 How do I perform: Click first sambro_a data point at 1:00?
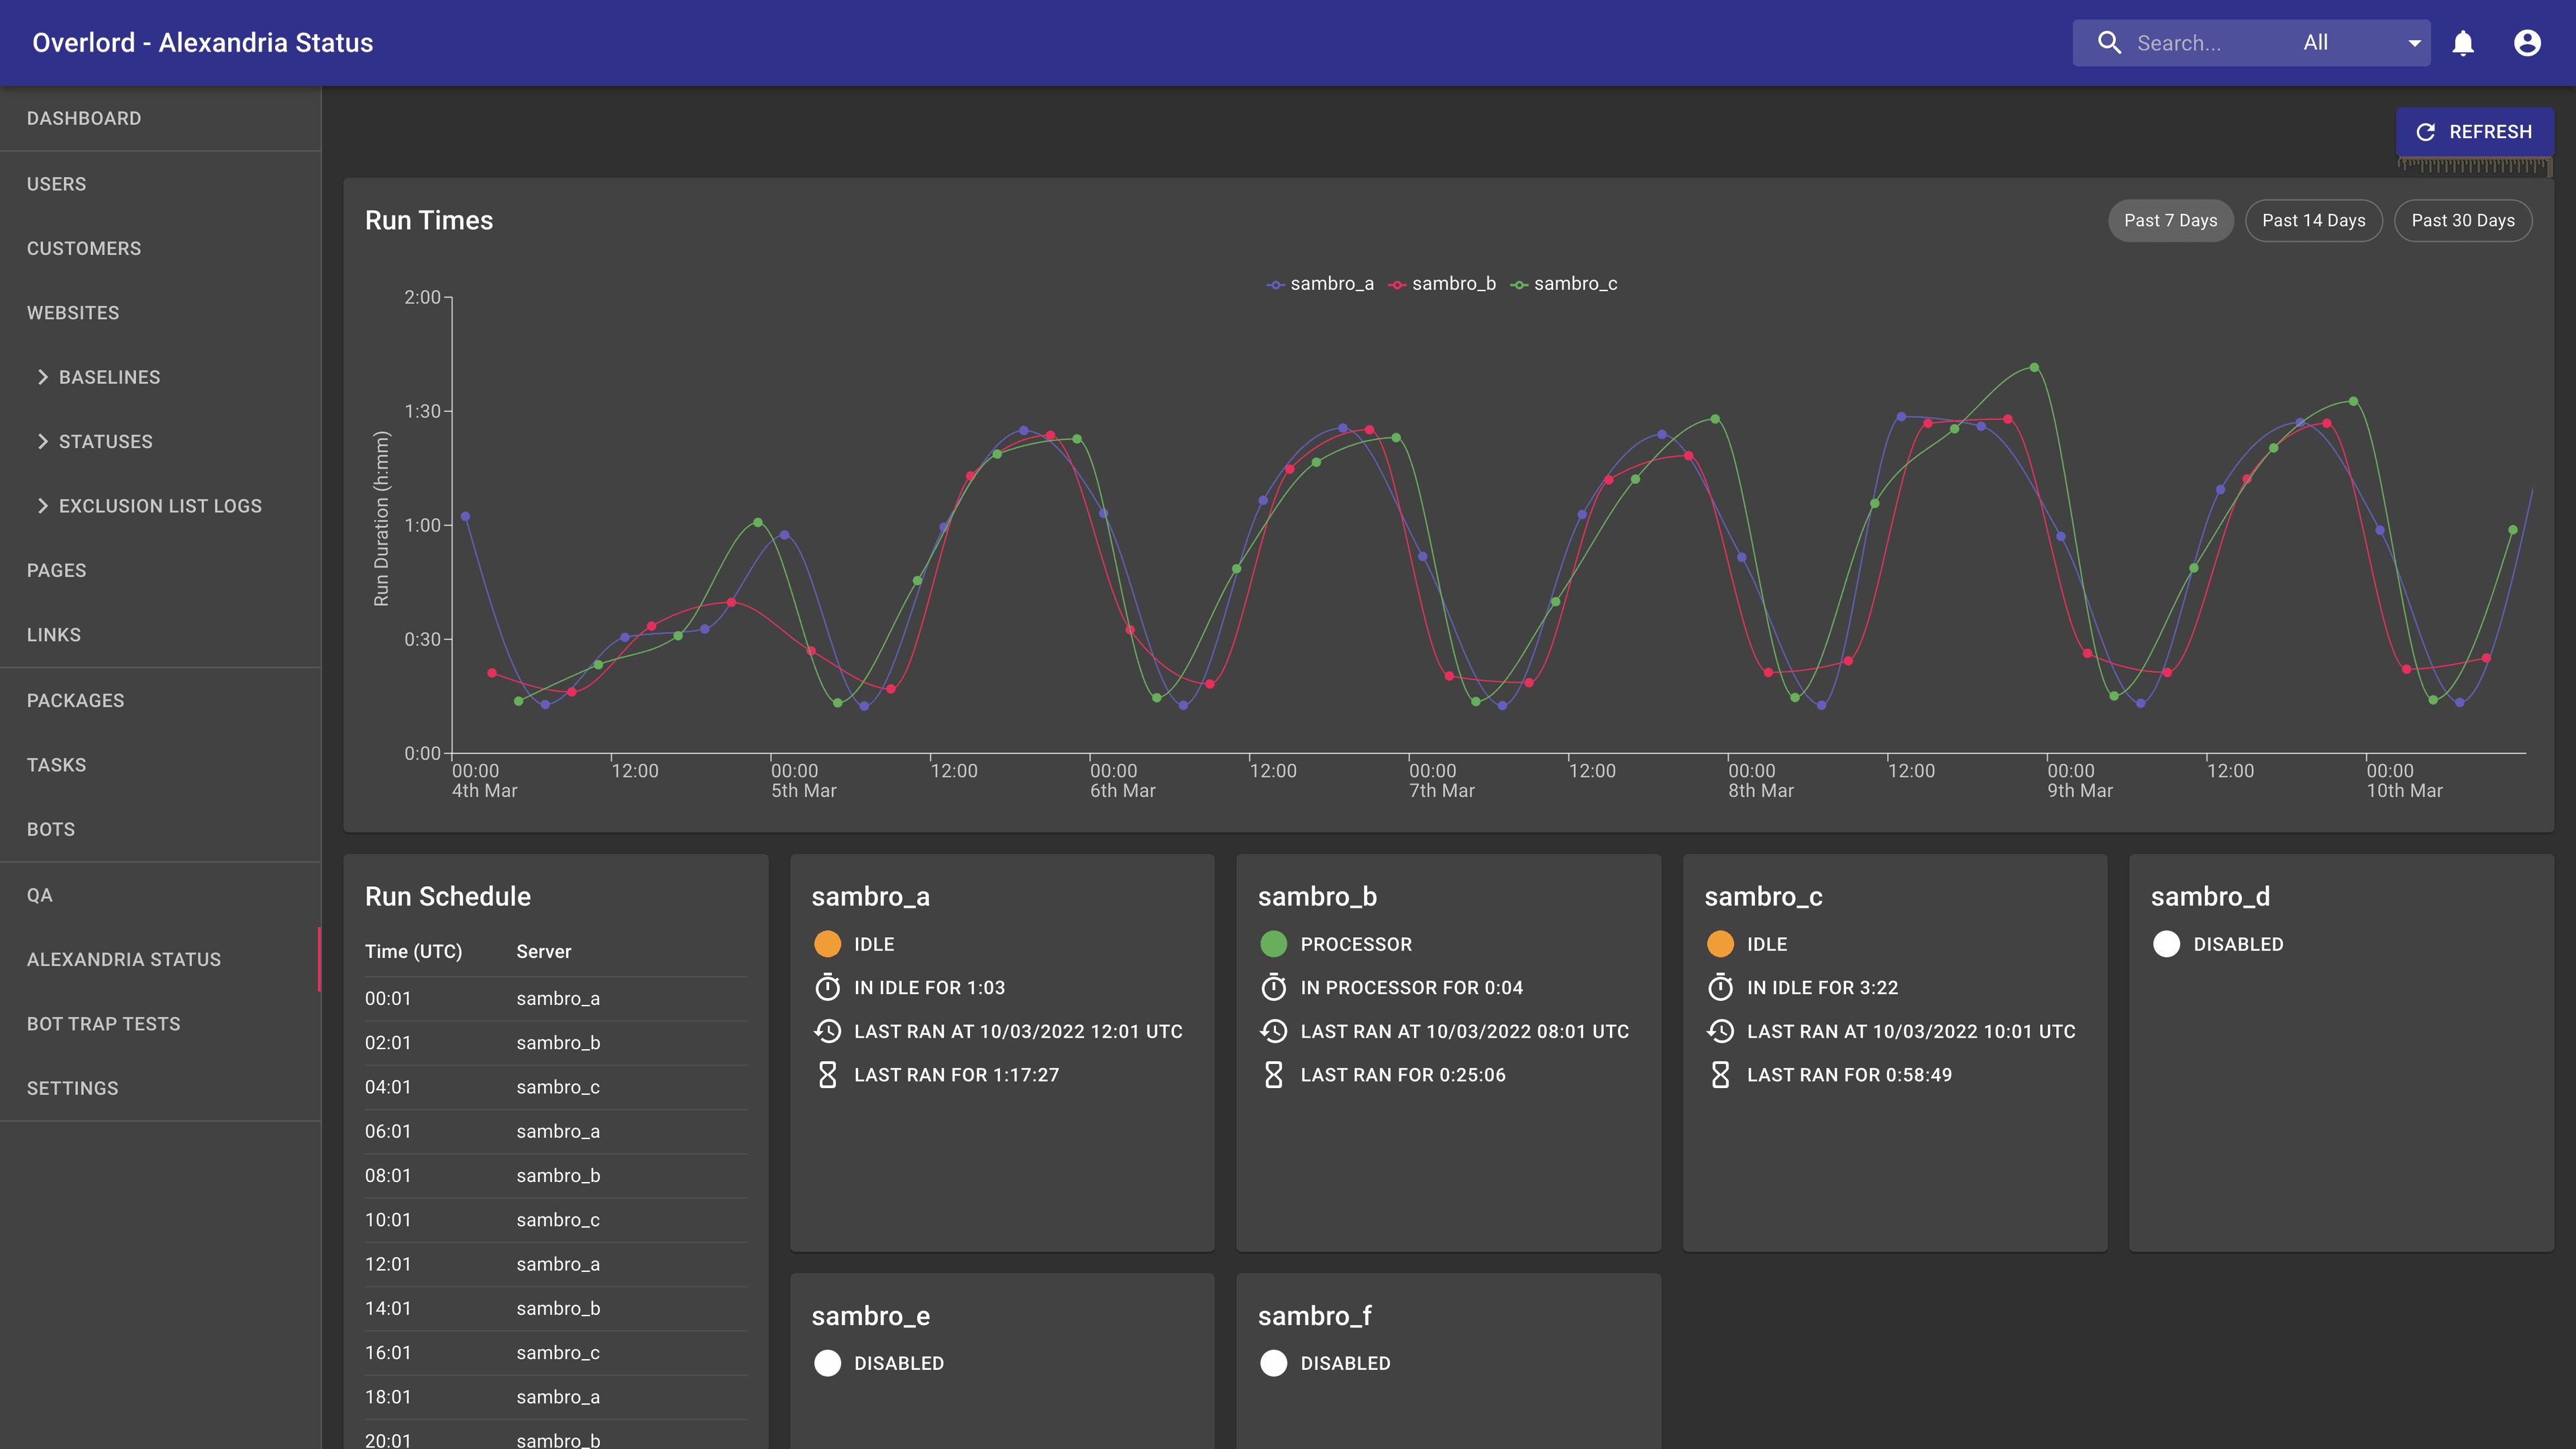point(465,517)
